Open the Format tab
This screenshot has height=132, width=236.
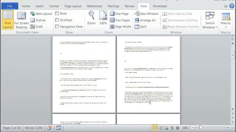click(54, 6)
